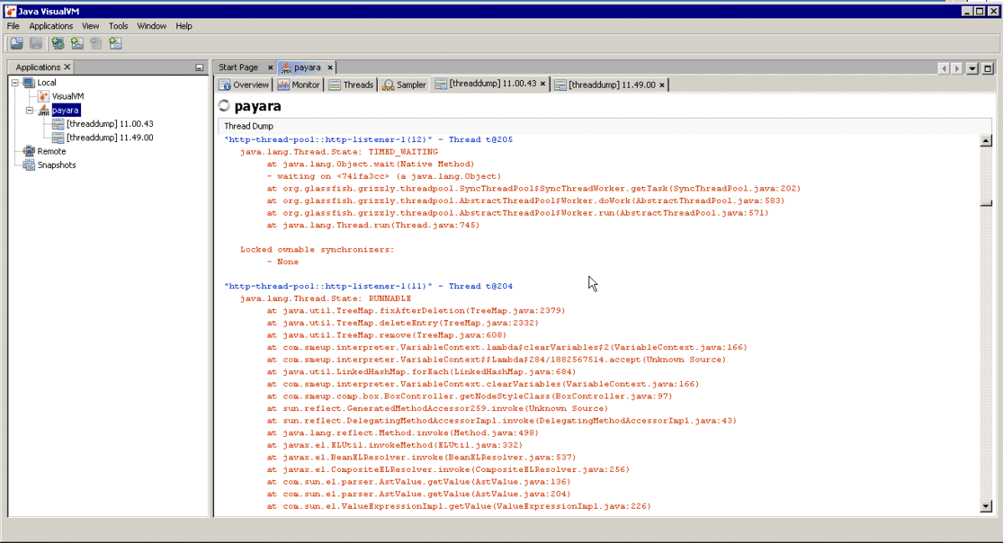Open the Applications menu
Image resolution: width=1003 pixels, height=543 pixels.
[x=51, y=26]
